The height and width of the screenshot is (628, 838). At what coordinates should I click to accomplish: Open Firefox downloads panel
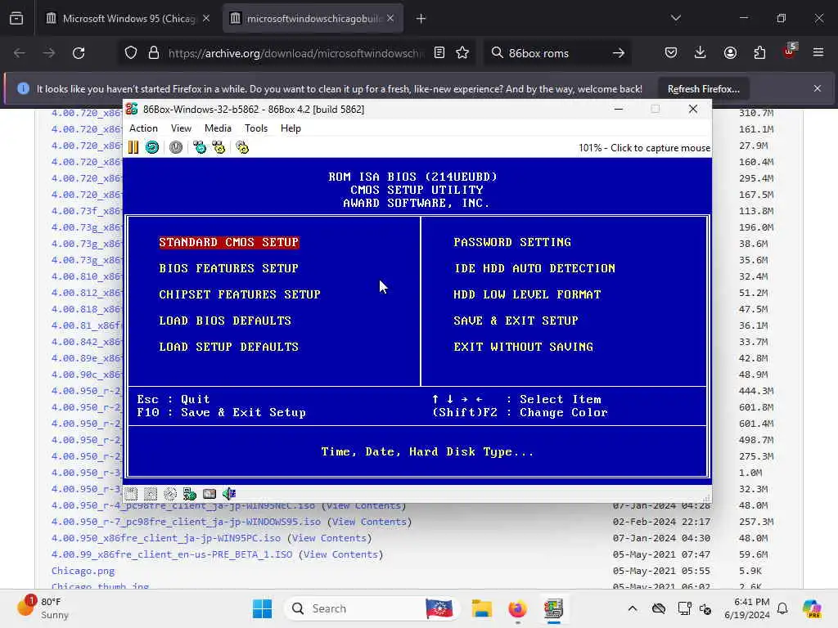click(x=701, y=53)
